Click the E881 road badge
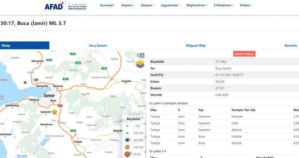This screenshot has height=158, width=299. coord(65,79)
